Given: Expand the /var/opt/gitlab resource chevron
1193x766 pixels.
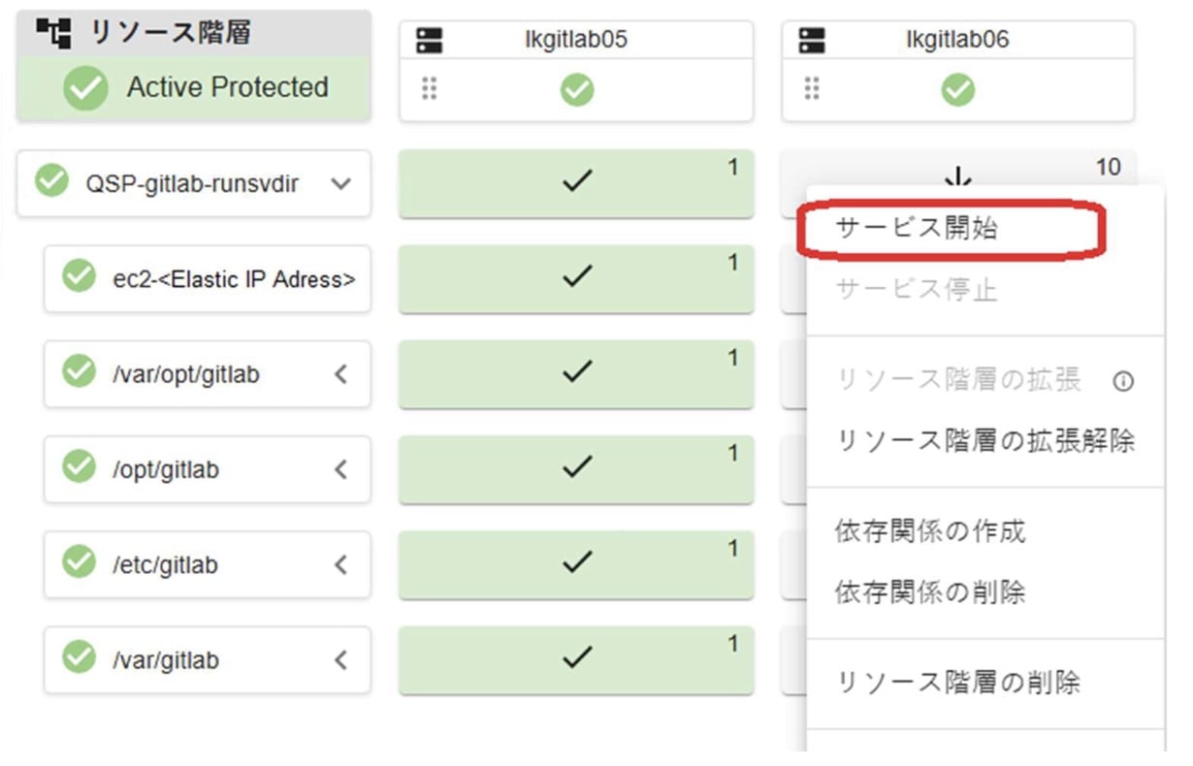Looking at the screenshot, I should [x=339, y=374].
